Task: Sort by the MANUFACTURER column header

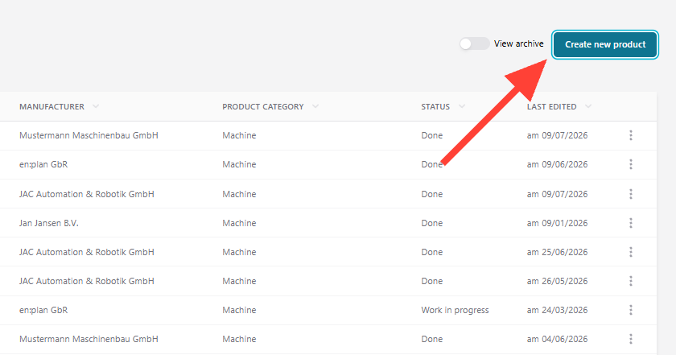Action: point(52,106)
